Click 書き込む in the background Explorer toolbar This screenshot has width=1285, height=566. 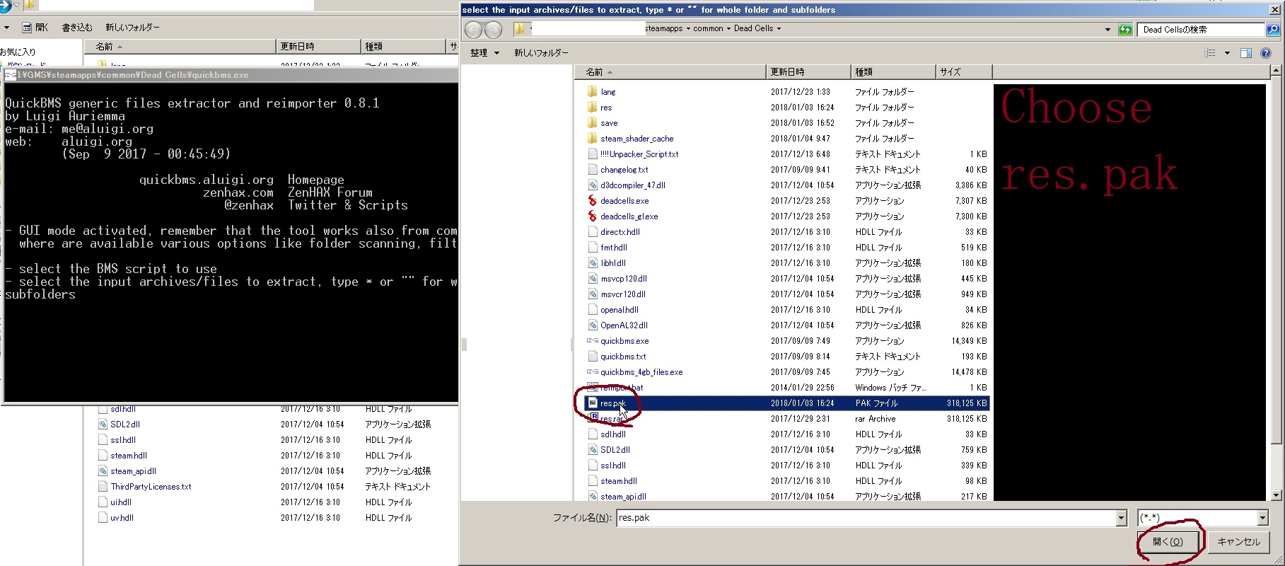click(x=77, y=28)
